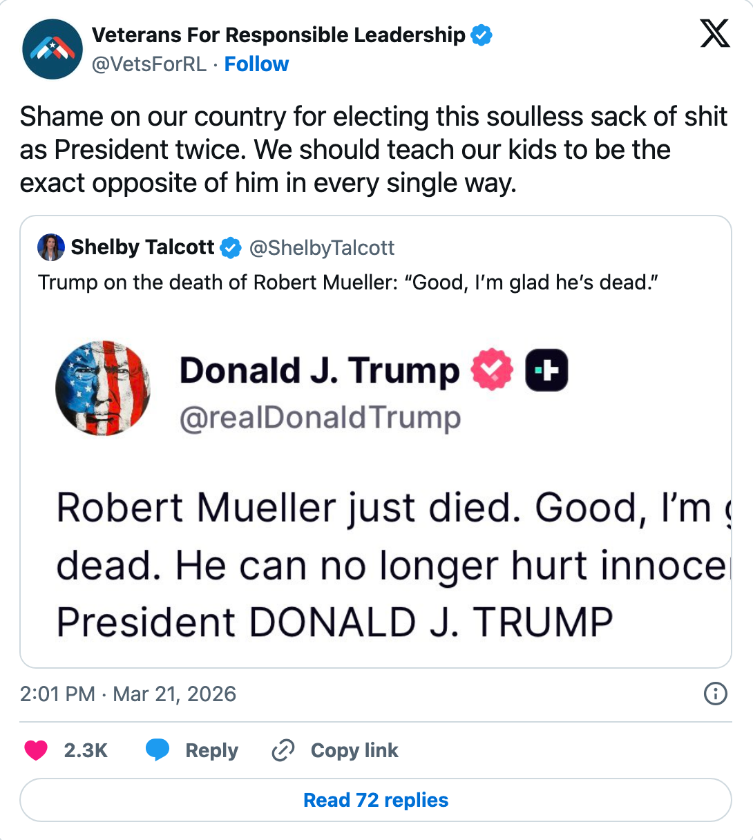Click the 2:01 PM Mar 21, 2026 timestamp
Image resolution: width=753 pixels, height=840 pixels.
[x=128, y=694]
